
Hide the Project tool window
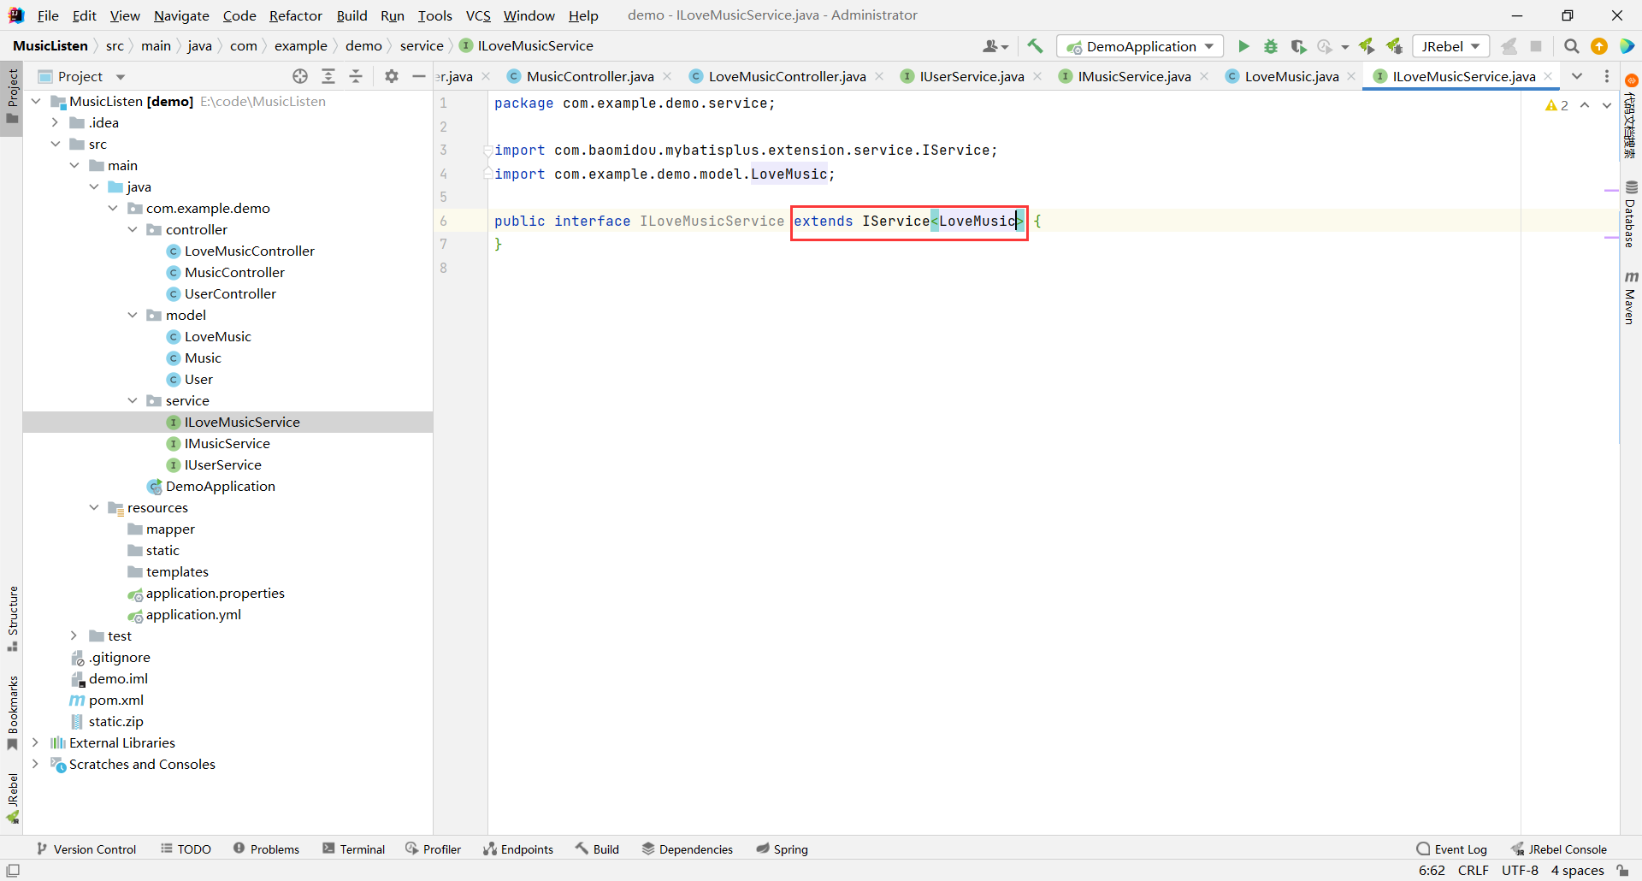(419, 76)
